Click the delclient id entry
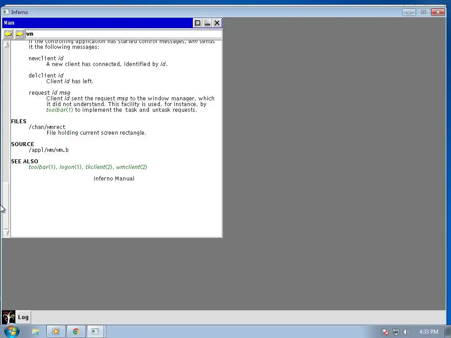The height and width of the screenshot is (338, 451). (46, 76)
